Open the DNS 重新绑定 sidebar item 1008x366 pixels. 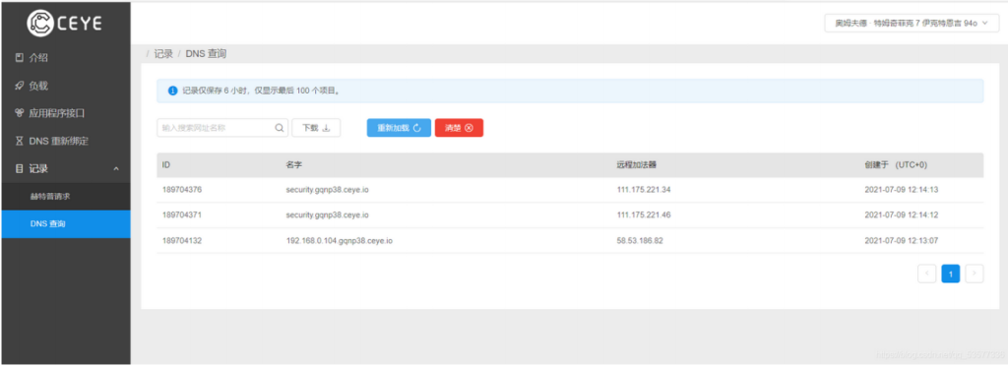(x=66, y=141)
